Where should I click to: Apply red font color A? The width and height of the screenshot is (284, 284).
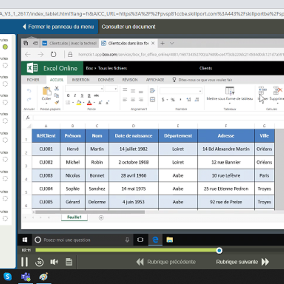[x=89, y=103]
